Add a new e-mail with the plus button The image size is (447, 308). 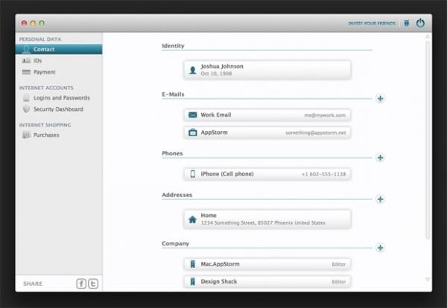[x=380, y=98]
